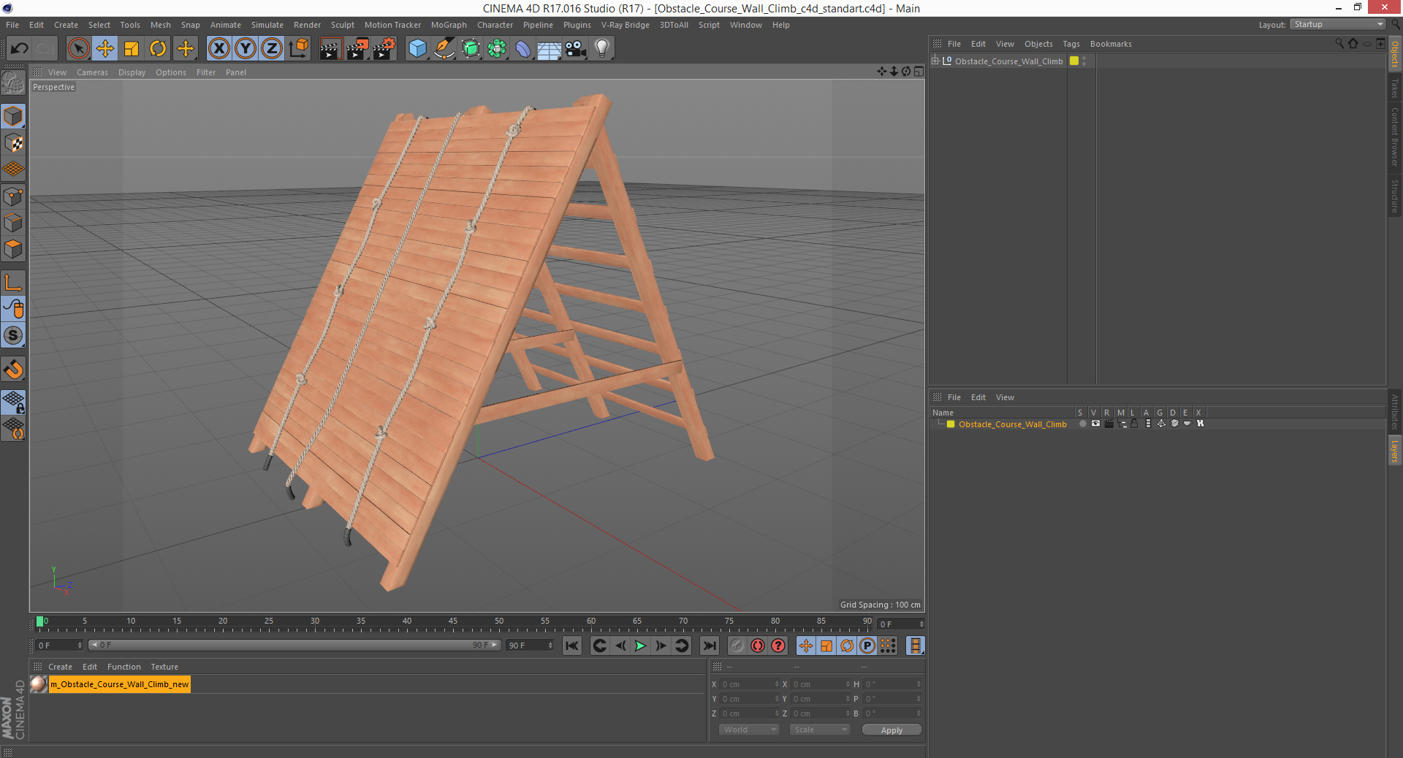Add a Cube primitive object
The height and width of the screenshot is (758, 1403).
pos(417,49)
